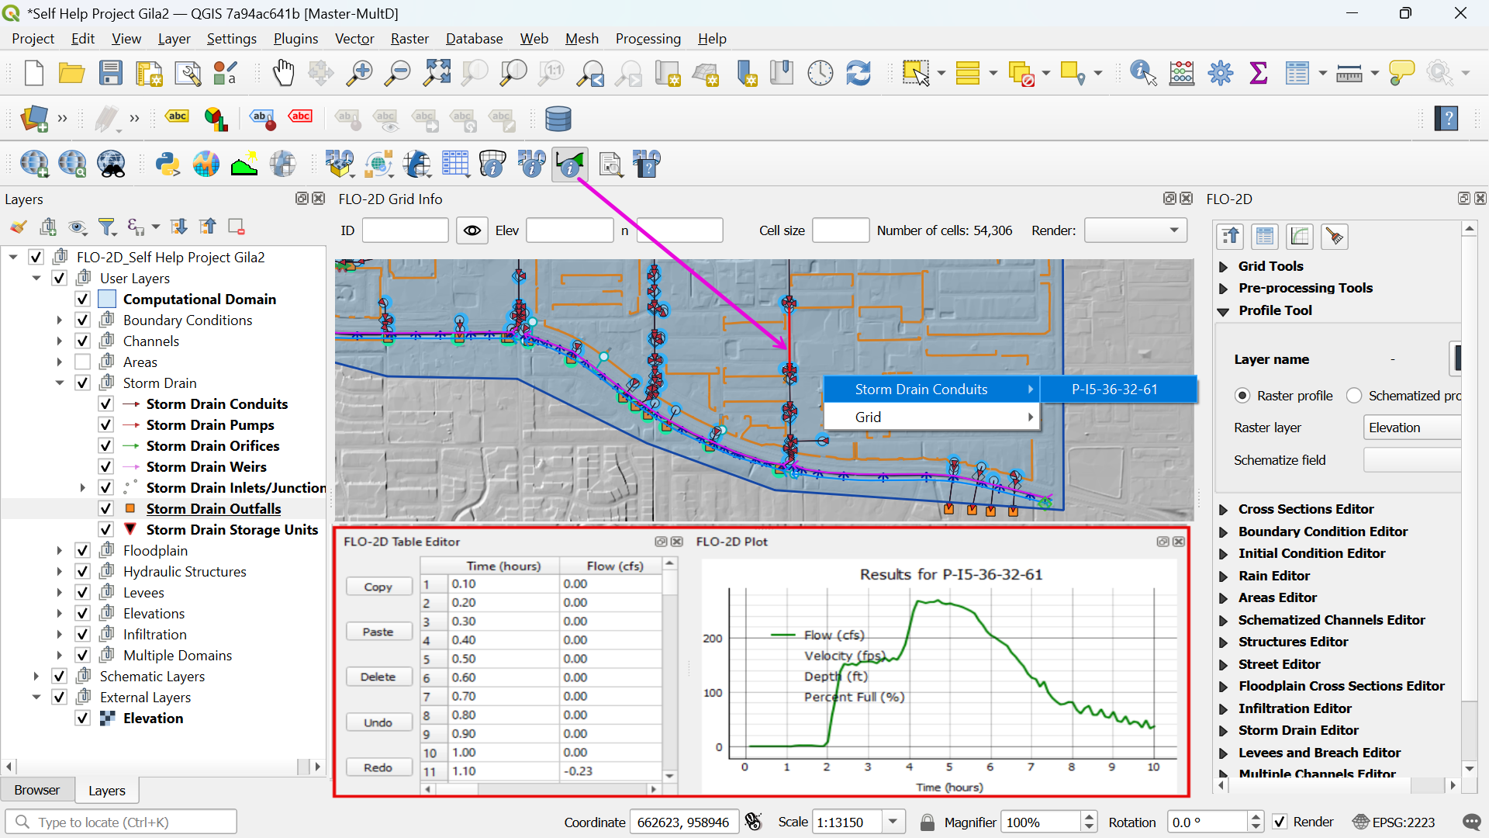Uncheck the Storm Drain Pumps layer checkbox
The width and height of the screenshot is (1489, 838).
coord(106,425)
